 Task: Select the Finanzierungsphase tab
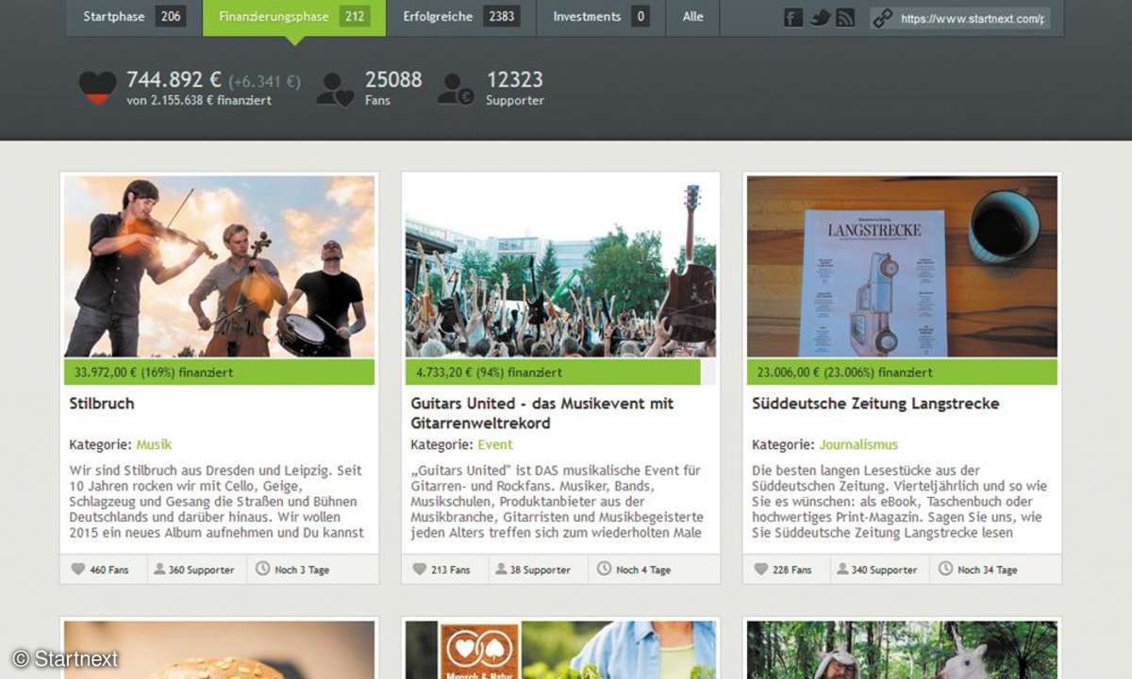[294, 17]
